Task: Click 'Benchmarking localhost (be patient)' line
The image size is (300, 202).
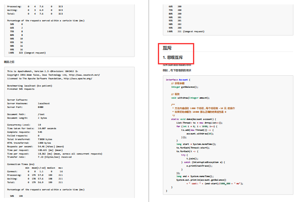Action: pos(29,86)
